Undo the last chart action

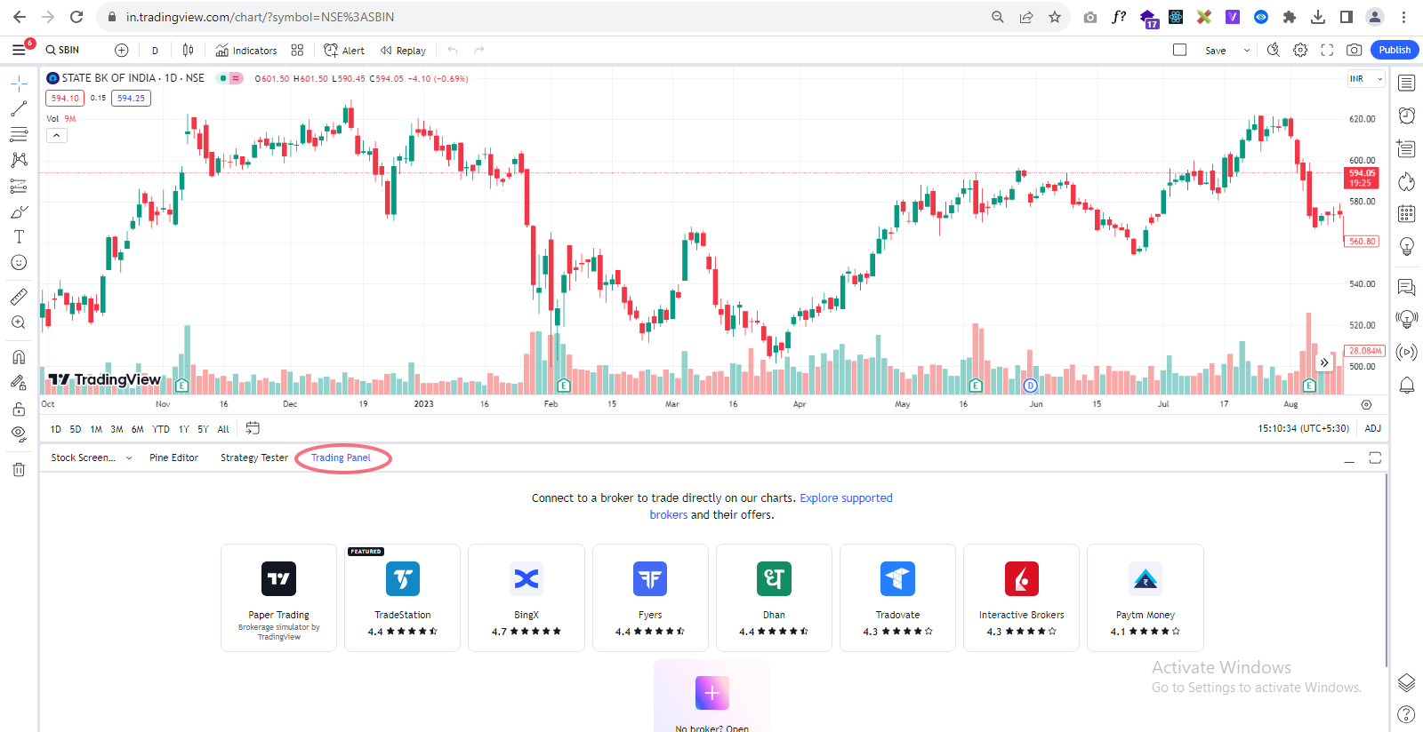tap(453, 50)
